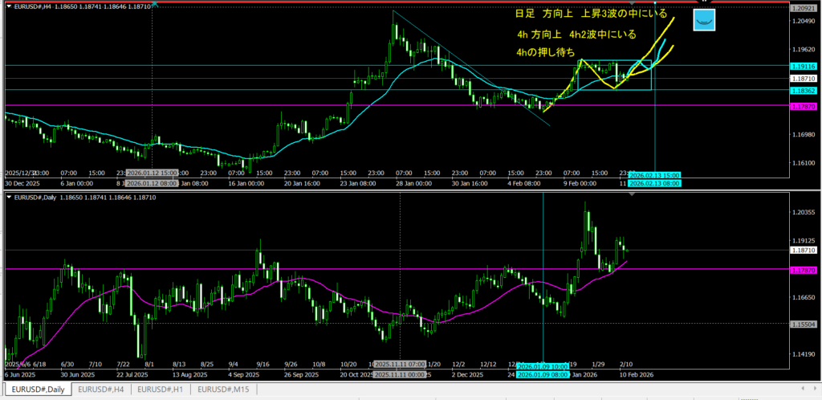Click the cyan 2026.01.09 10:00 label on Daily chart

pos(542,366)
